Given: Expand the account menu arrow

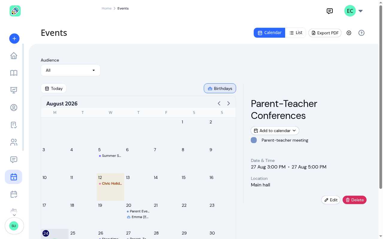Looking at the screenshot, I should (x=361, y=11).
